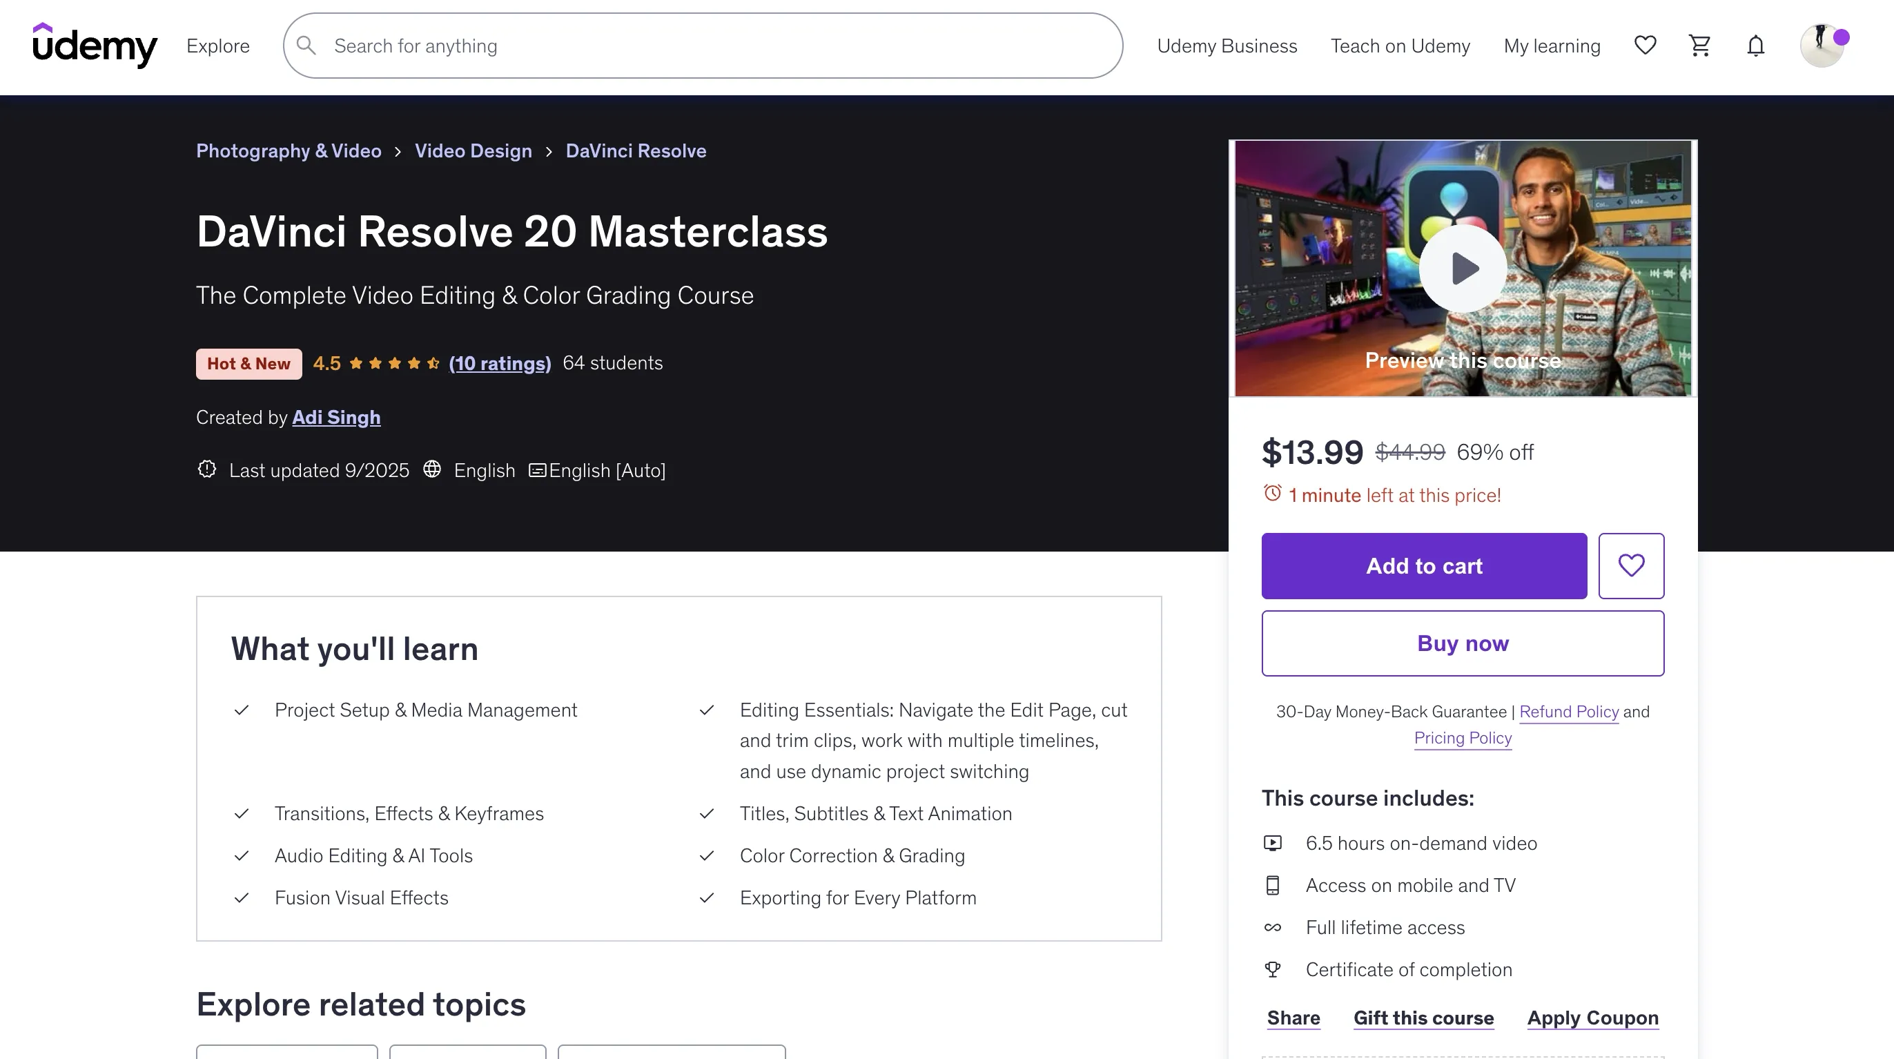Click the search magnifier icon

[306, 46]
